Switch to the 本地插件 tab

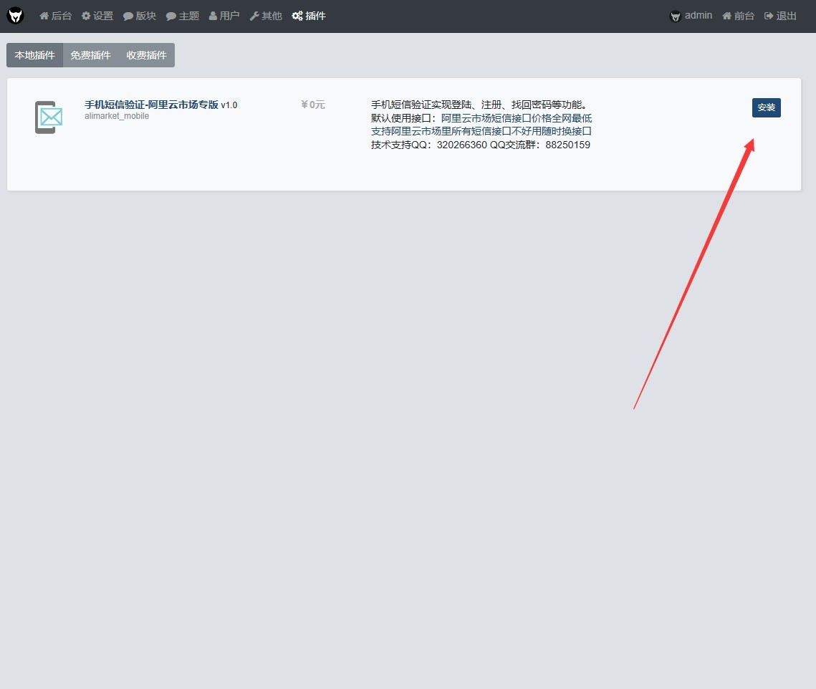(35, 55)
